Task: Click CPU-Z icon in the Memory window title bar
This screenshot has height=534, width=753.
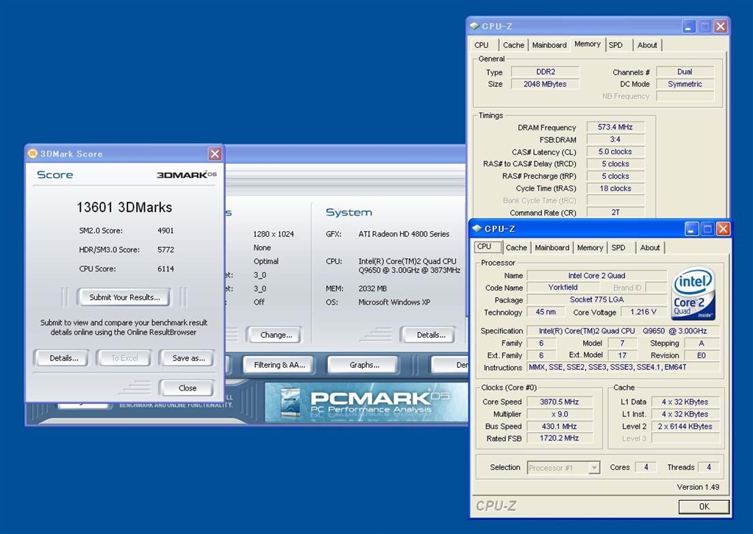Action: click(x=474, y=26)
